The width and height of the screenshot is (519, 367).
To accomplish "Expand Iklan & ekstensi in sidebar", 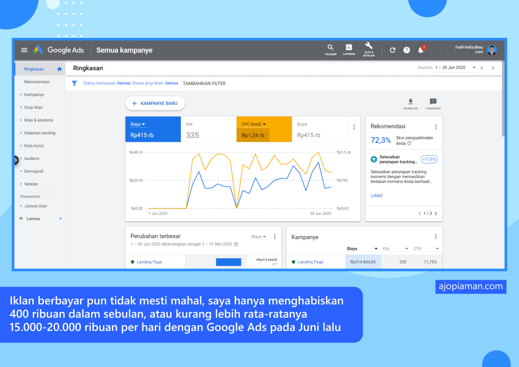I will [21, 120].
